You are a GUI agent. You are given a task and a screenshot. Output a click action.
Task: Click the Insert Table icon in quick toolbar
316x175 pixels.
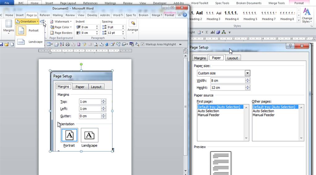point(49,44)
